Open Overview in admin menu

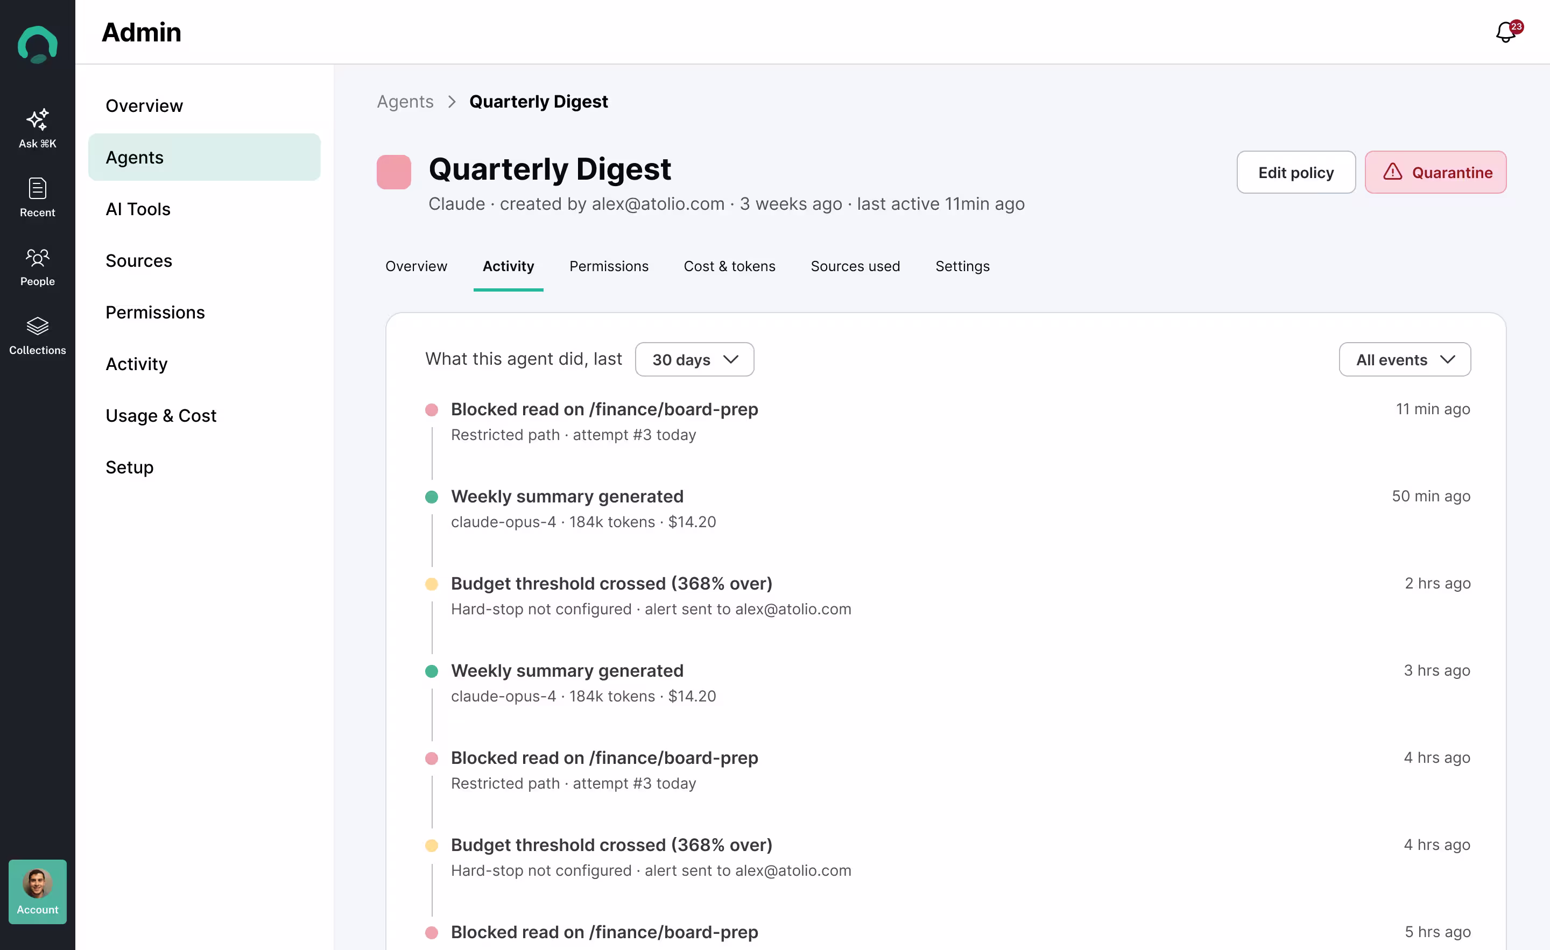tap(205, 105)
